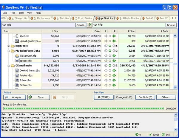
Task: Open the Job menu
Action: 5,13
